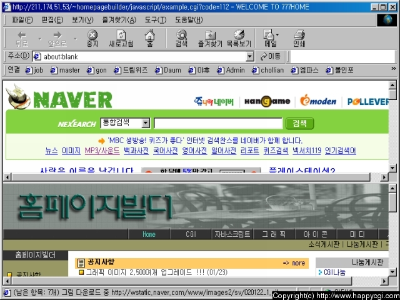The width and height of the screenshot is (400, 300).
Task: Expand the address bar dropdown list
Action: 250,56
